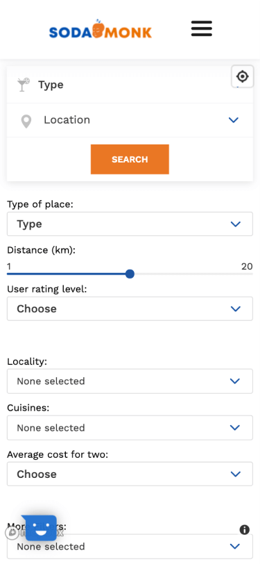The width and height of the screenshot is (260, 564).
Task: Open the hamburger navigation menu
Action: tap(202, 28)
